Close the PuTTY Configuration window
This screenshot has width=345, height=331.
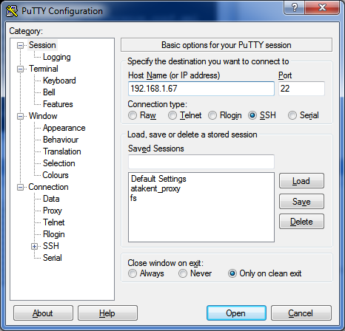click(x=322, y=8)
